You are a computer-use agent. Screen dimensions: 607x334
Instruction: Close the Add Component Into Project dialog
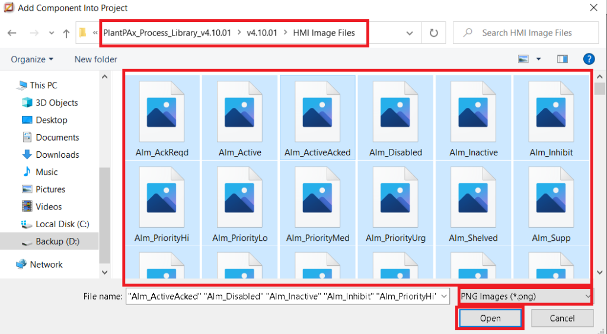point(593,8)
